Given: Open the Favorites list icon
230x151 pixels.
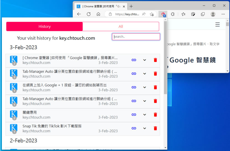Looking at the screenshot, I should tap(183, 14).
